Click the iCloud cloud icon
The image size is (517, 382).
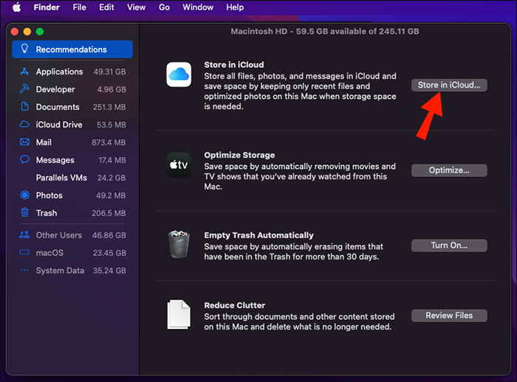point(179,74)
